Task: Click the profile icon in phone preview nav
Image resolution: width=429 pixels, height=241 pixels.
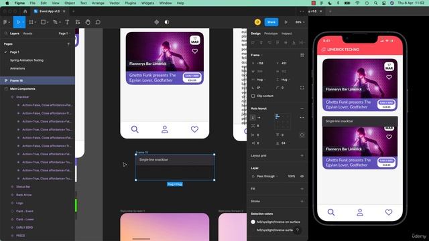Action: coord(360,212)
